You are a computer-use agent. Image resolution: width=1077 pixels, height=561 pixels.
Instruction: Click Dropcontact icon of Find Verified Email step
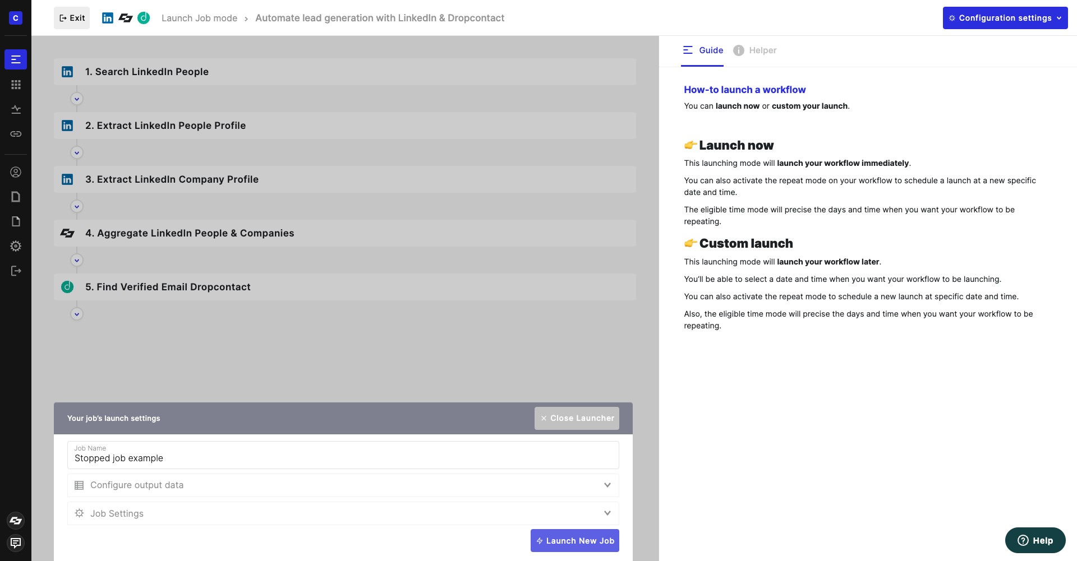(67, 287)
